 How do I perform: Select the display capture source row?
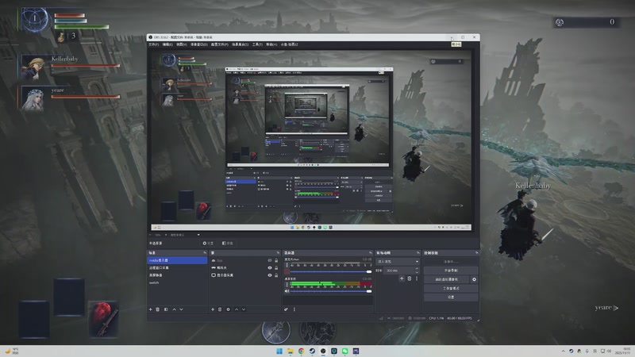tap(244, 274)
